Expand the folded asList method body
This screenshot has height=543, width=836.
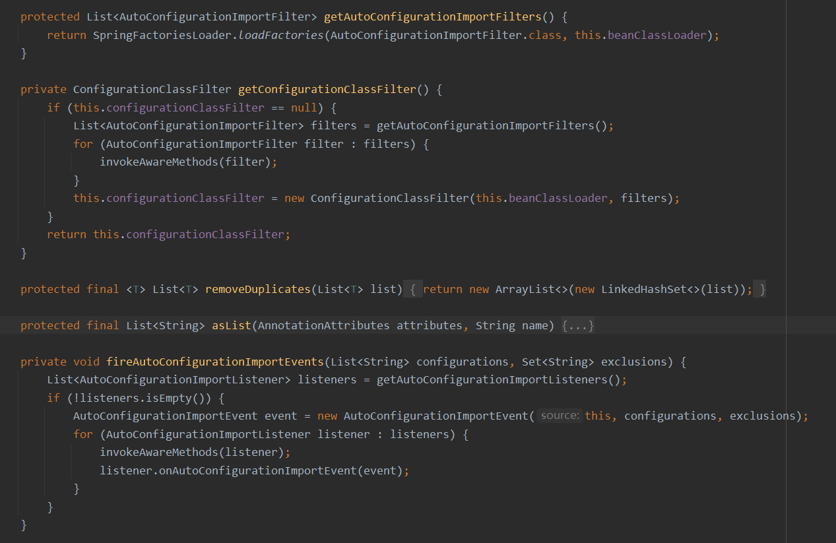(578, 326)
